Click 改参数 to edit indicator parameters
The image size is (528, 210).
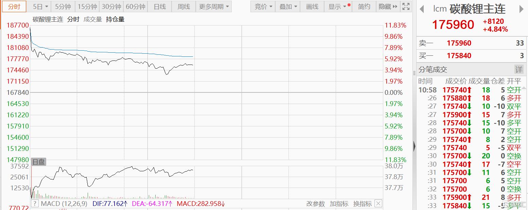(x=316, y=204)
